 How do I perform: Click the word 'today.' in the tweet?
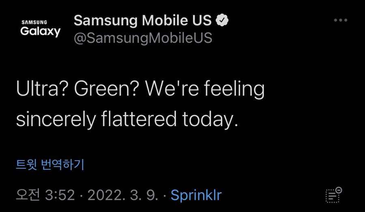click(210, 120)
